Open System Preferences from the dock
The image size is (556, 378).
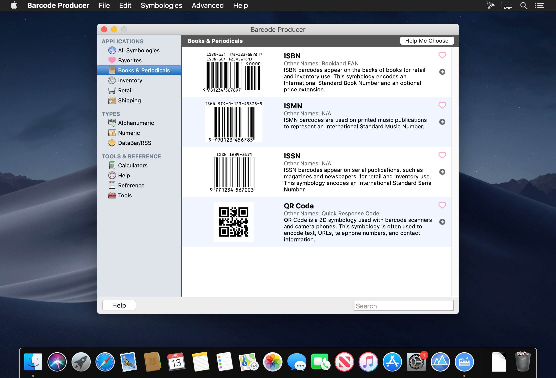(x=416, y=362)
